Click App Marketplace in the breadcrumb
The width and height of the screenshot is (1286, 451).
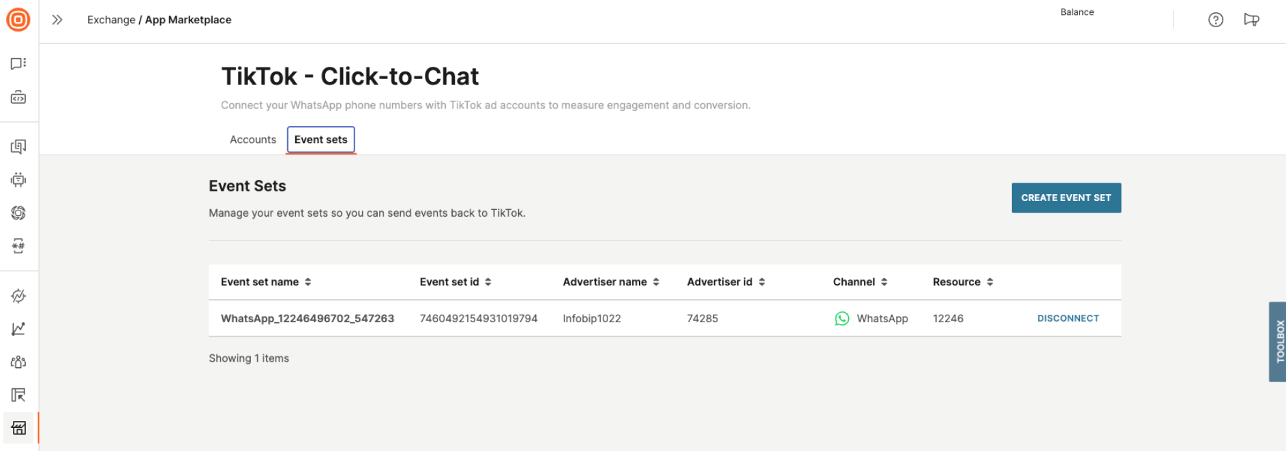tap(188, 20)
